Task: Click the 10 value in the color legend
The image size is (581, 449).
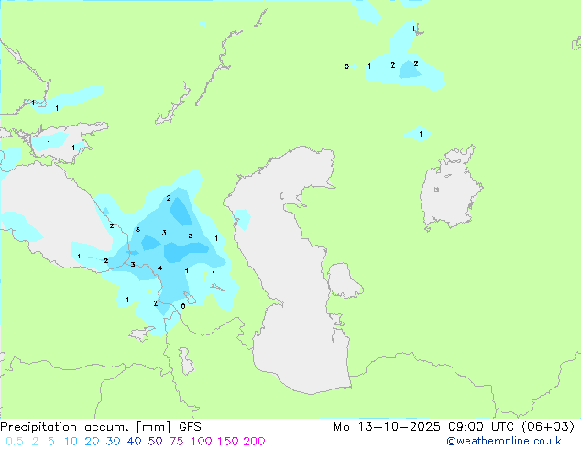Action: click(x=71, y=442)
